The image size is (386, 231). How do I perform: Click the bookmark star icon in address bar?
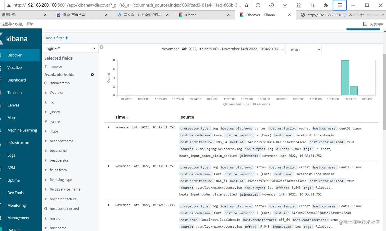[x=246, y=5]
